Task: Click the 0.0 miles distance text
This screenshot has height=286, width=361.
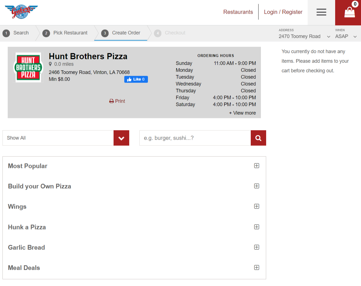Action: [64, 64]
